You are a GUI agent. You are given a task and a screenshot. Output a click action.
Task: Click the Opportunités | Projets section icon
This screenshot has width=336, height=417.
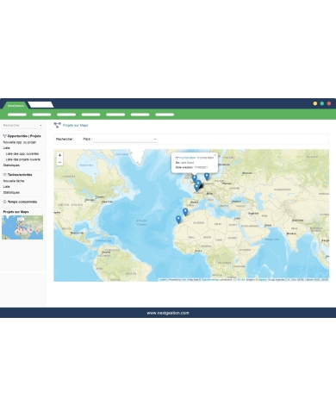click(4, 136)
